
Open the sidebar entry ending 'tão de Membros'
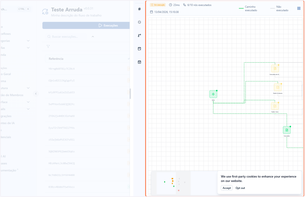coord(12,95)
